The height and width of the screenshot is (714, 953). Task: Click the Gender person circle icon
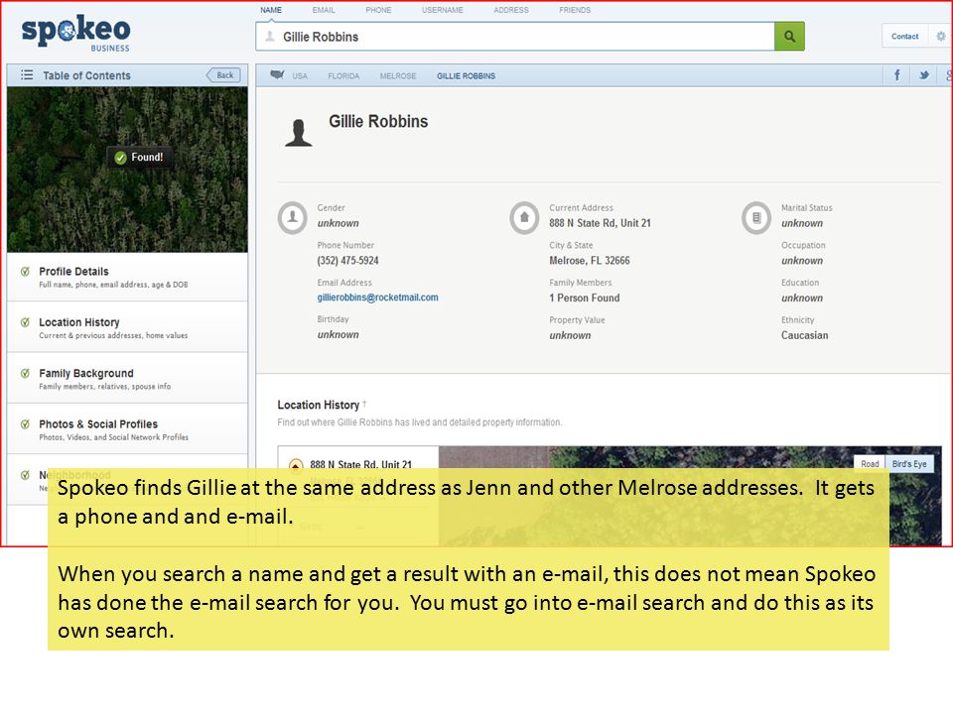pyautogui.click(x=292, y=217)
